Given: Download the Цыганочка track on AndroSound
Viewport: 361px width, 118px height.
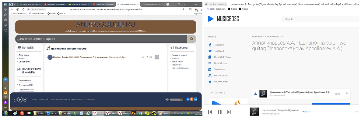Looking at the screenshot, I should point(157,57).
